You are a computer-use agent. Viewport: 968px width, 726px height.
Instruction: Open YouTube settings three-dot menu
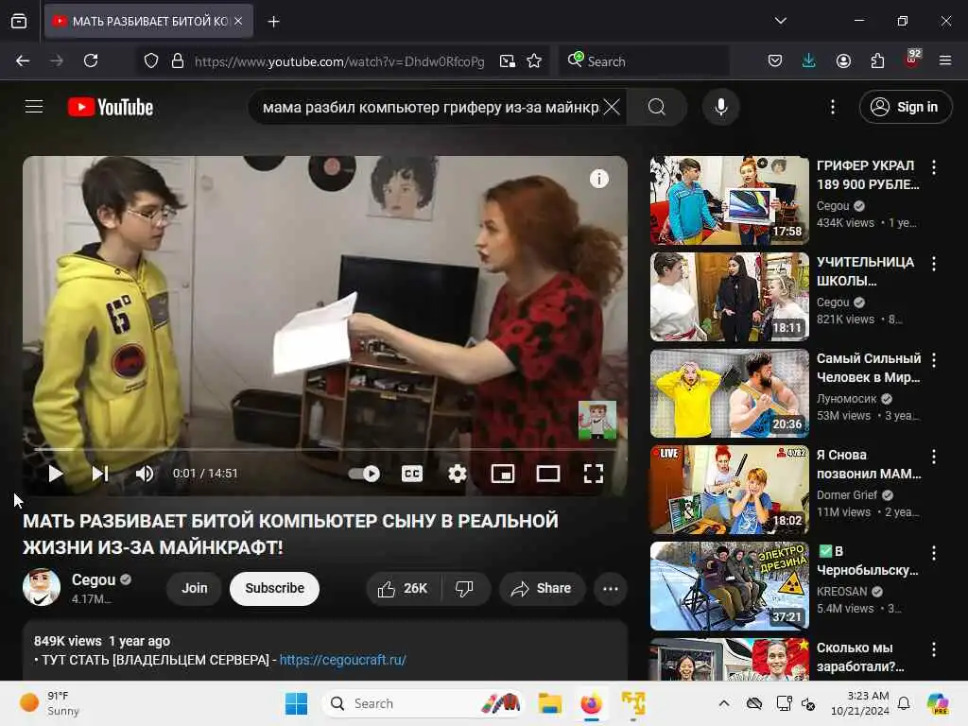pos(832,108)
